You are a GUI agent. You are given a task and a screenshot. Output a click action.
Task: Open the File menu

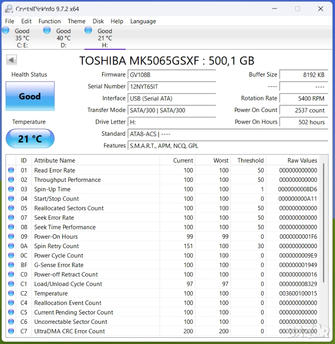pos(9,21)
